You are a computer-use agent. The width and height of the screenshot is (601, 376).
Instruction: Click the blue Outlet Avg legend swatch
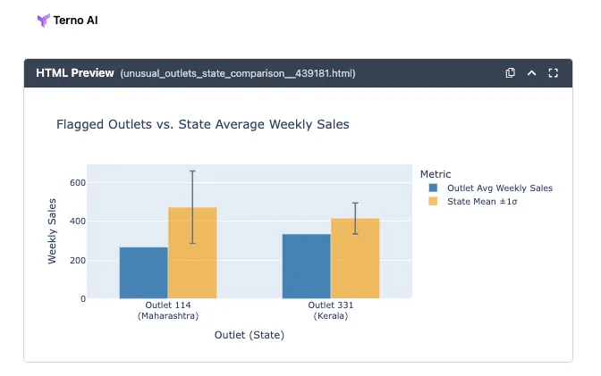(434, 188)
